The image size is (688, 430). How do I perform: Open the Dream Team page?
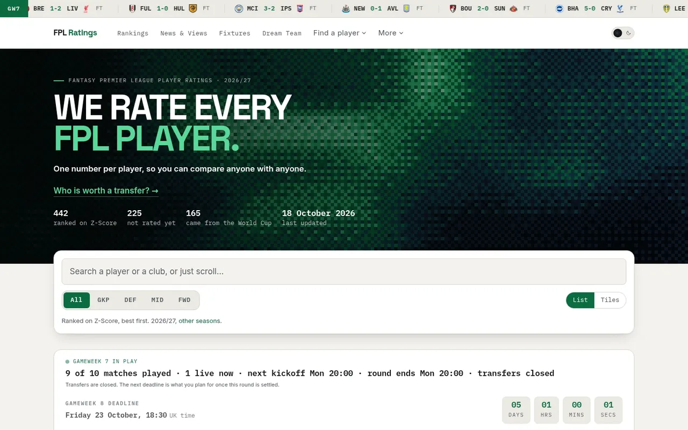tap(282, 33)
